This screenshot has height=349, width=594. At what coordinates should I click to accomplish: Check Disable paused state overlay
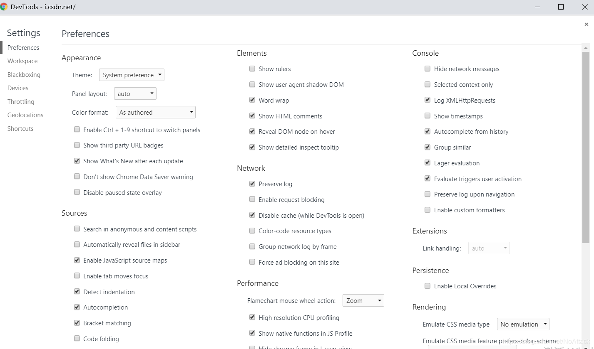(77, 192)
